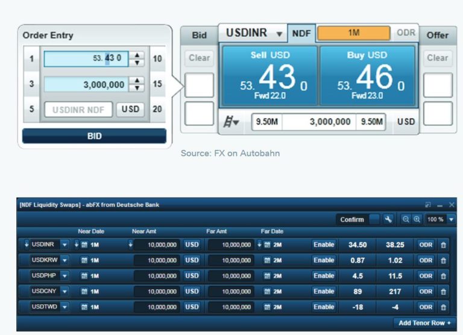Toggle Enable for USDCNY swap row
This screenshot has height=335, width=463.
(324, 292)
